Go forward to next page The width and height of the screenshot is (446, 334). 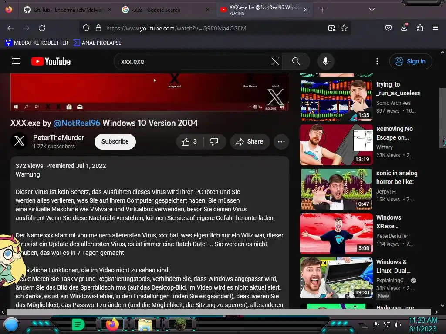[26, 28]
